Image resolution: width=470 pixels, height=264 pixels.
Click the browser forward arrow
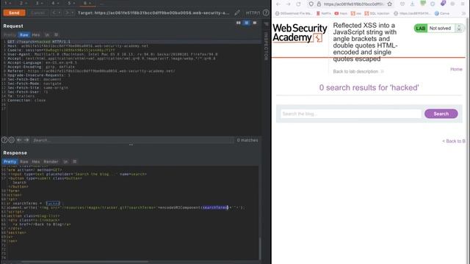coord(288,4)
